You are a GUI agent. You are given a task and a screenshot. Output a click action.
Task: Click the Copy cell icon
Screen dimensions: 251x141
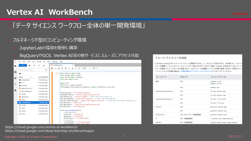click(x=62, y=68)
